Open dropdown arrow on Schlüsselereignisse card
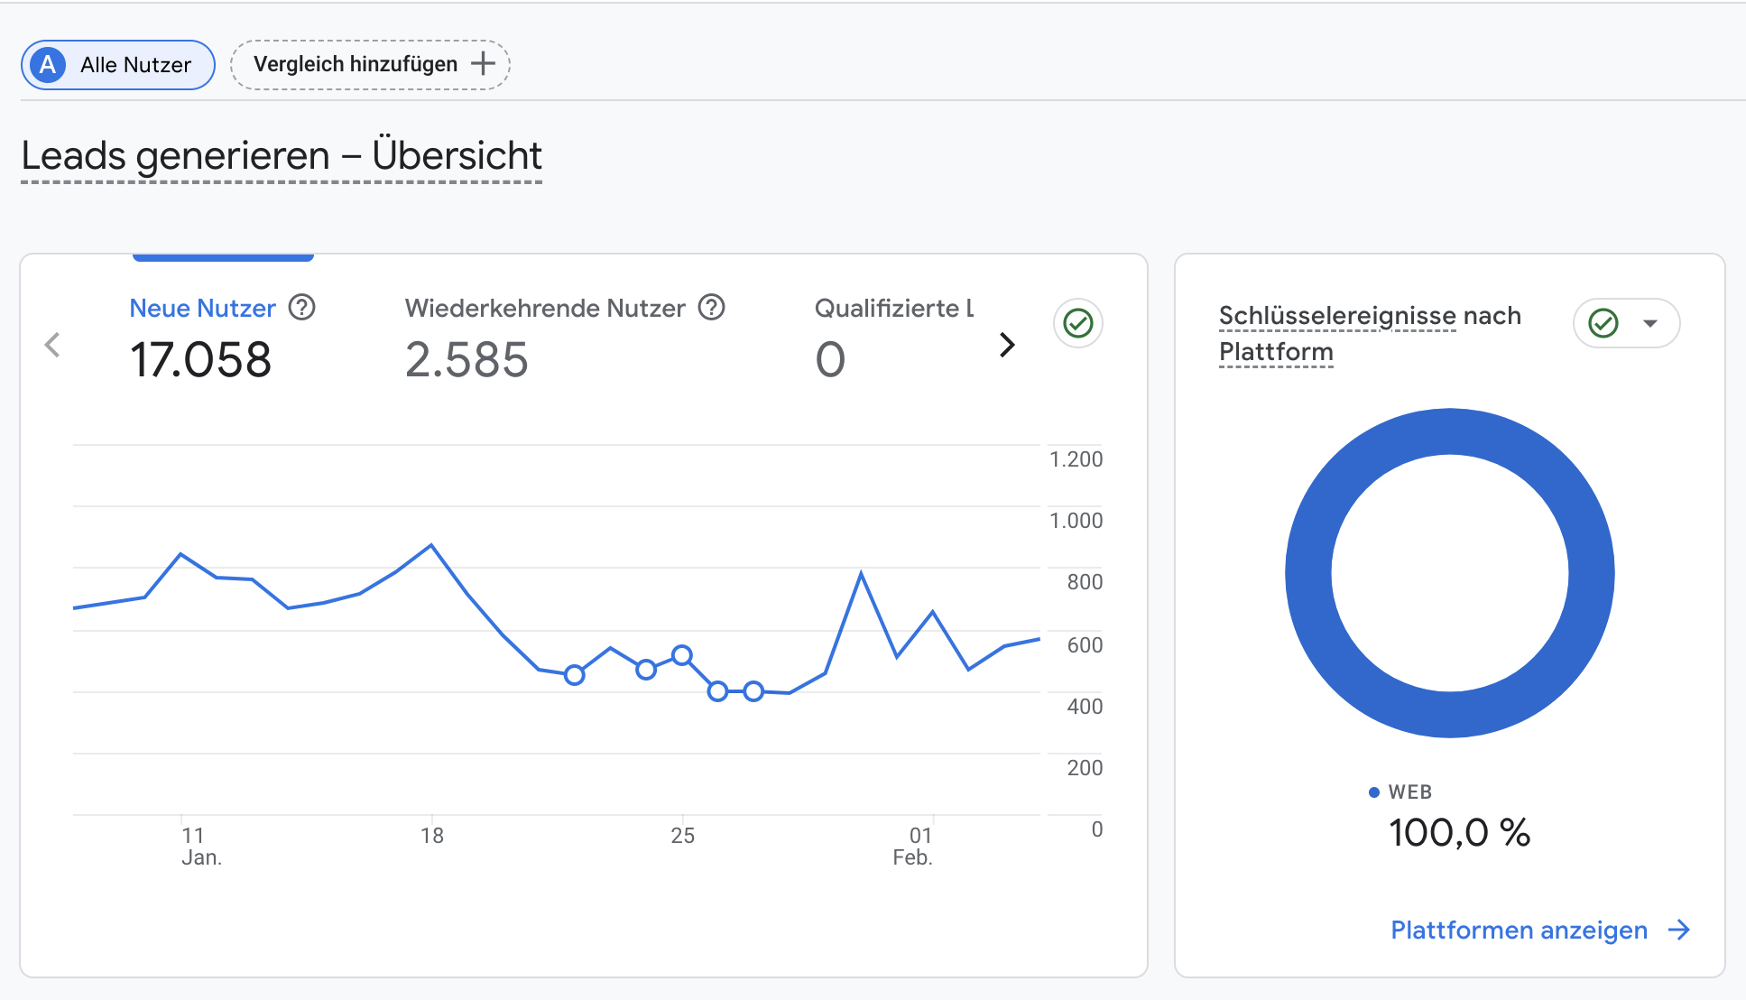 click(x=1650, y=323)
